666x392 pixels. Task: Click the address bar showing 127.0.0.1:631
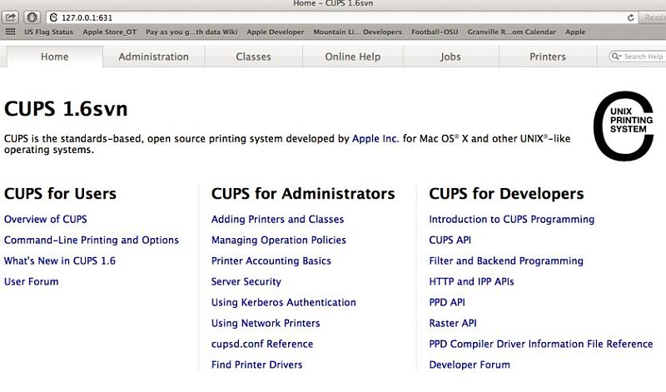click(342, 17)
